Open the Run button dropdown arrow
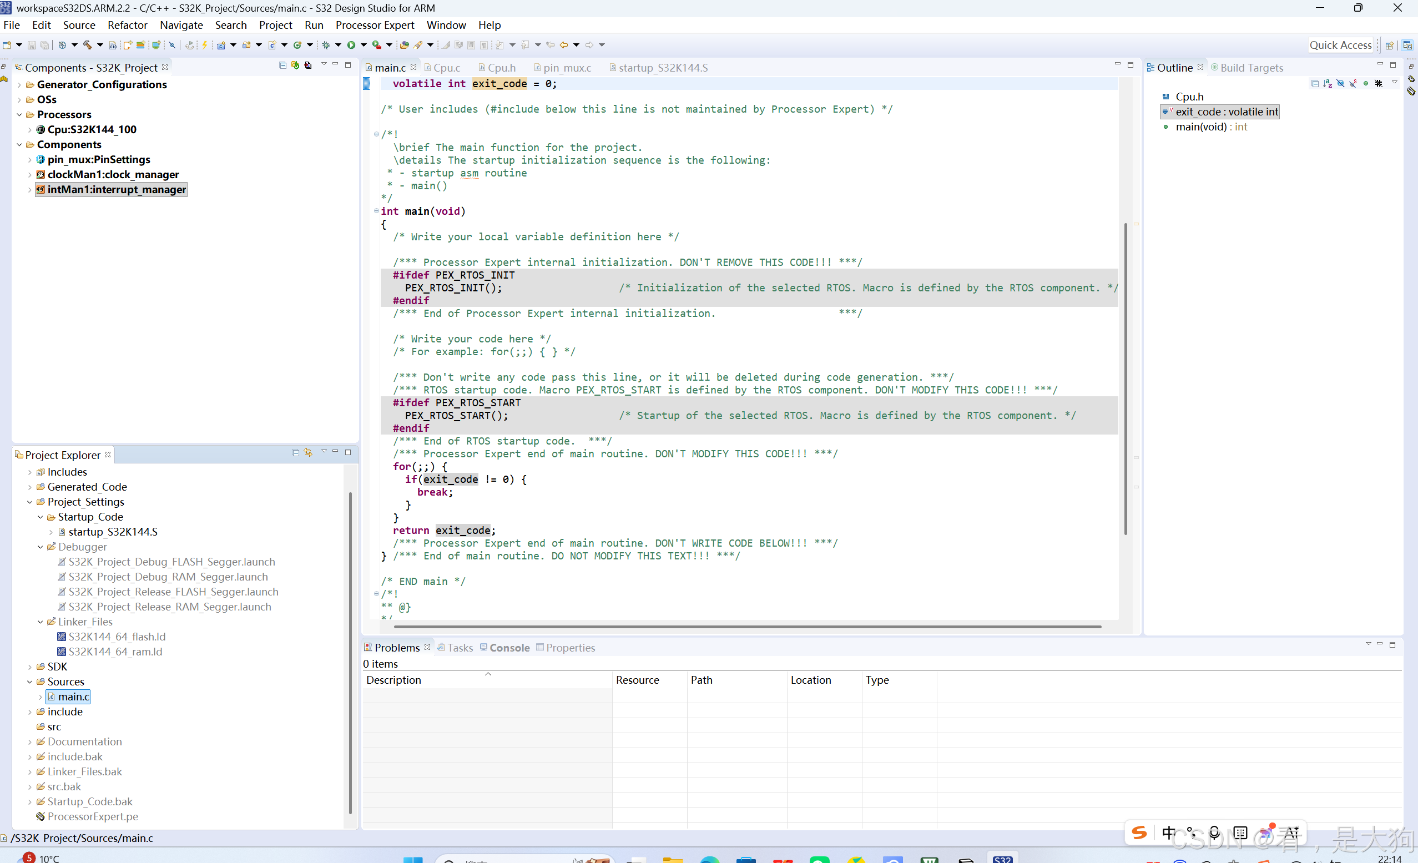Screen dimensions: 1418x863 click(364, 45)
